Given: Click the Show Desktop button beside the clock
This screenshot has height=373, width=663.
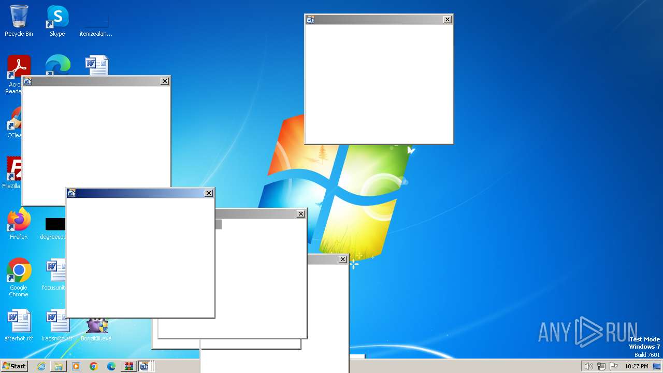Looking at the screenshot, I should 657,366.
